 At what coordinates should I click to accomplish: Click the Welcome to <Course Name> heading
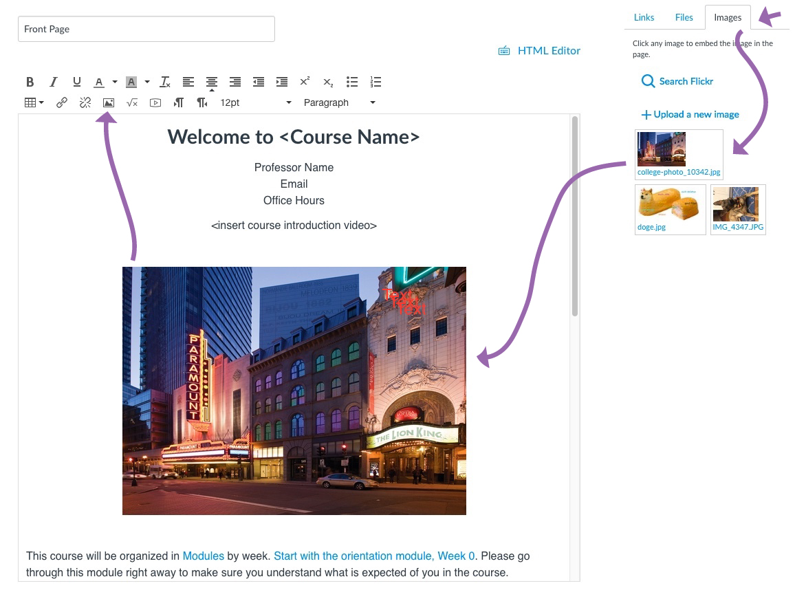click(x=294, y=137)
